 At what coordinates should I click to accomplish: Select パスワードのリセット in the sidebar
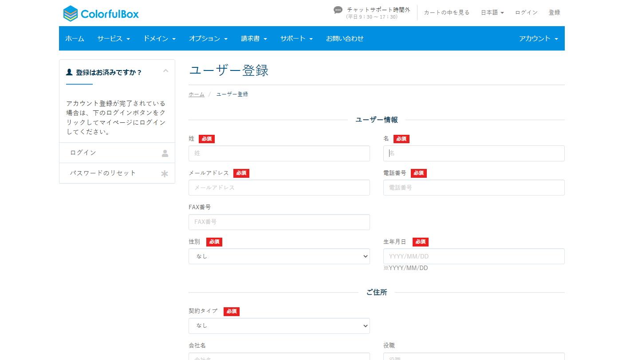coord(117,173)
